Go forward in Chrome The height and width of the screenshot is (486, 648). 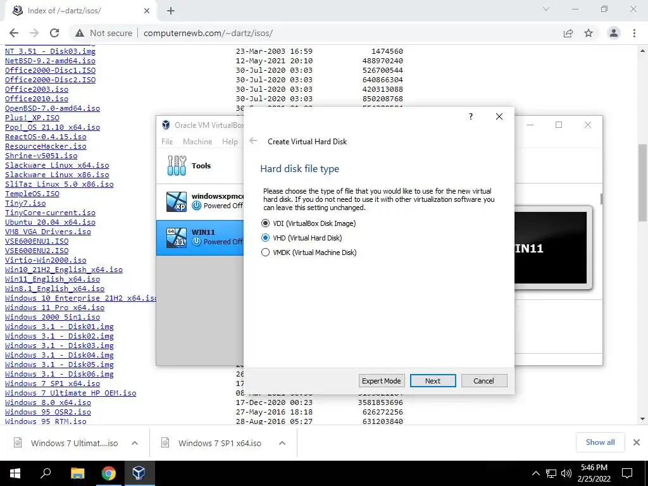[34, 33]
